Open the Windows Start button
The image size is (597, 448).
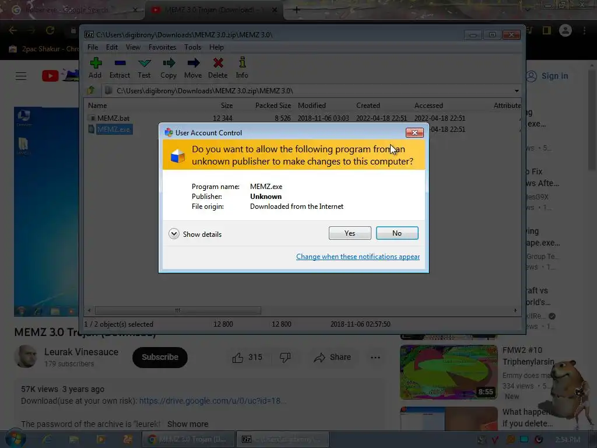pos(15,439)
